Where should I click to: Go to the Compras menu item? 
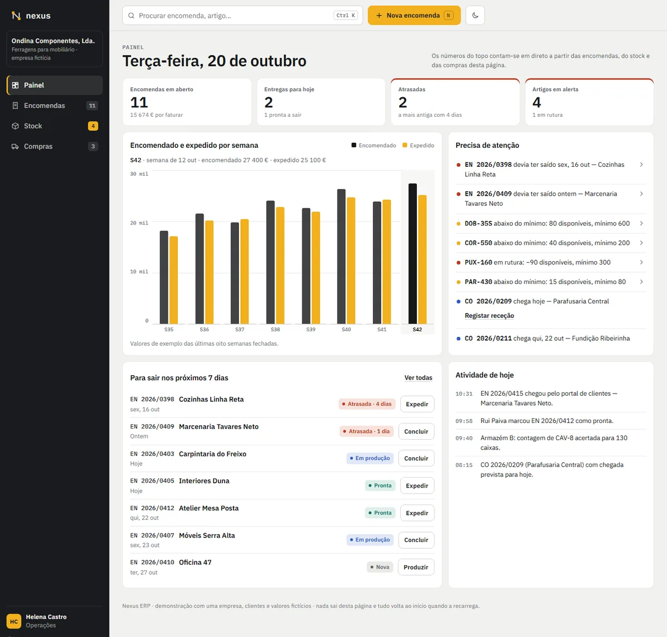tap(54, 146)
